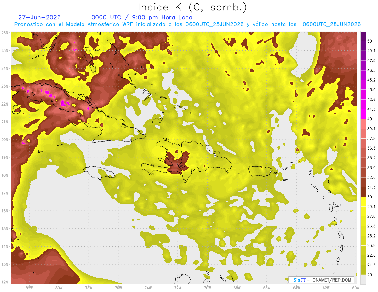Select the magenta swatch between 41.3 and 42.6
The width and height of the screenshot is (378, 292).
[363, 105]
